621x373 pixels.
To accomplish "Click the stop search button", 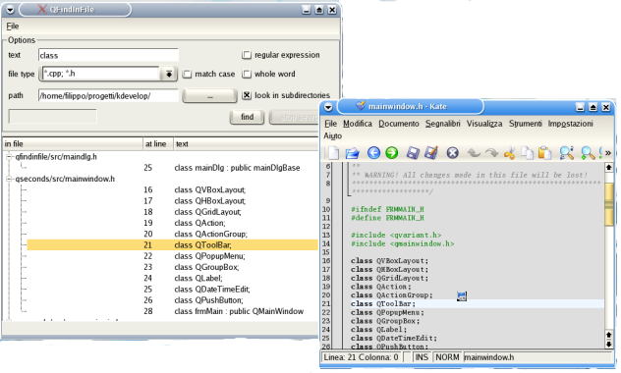I will 295,117.
